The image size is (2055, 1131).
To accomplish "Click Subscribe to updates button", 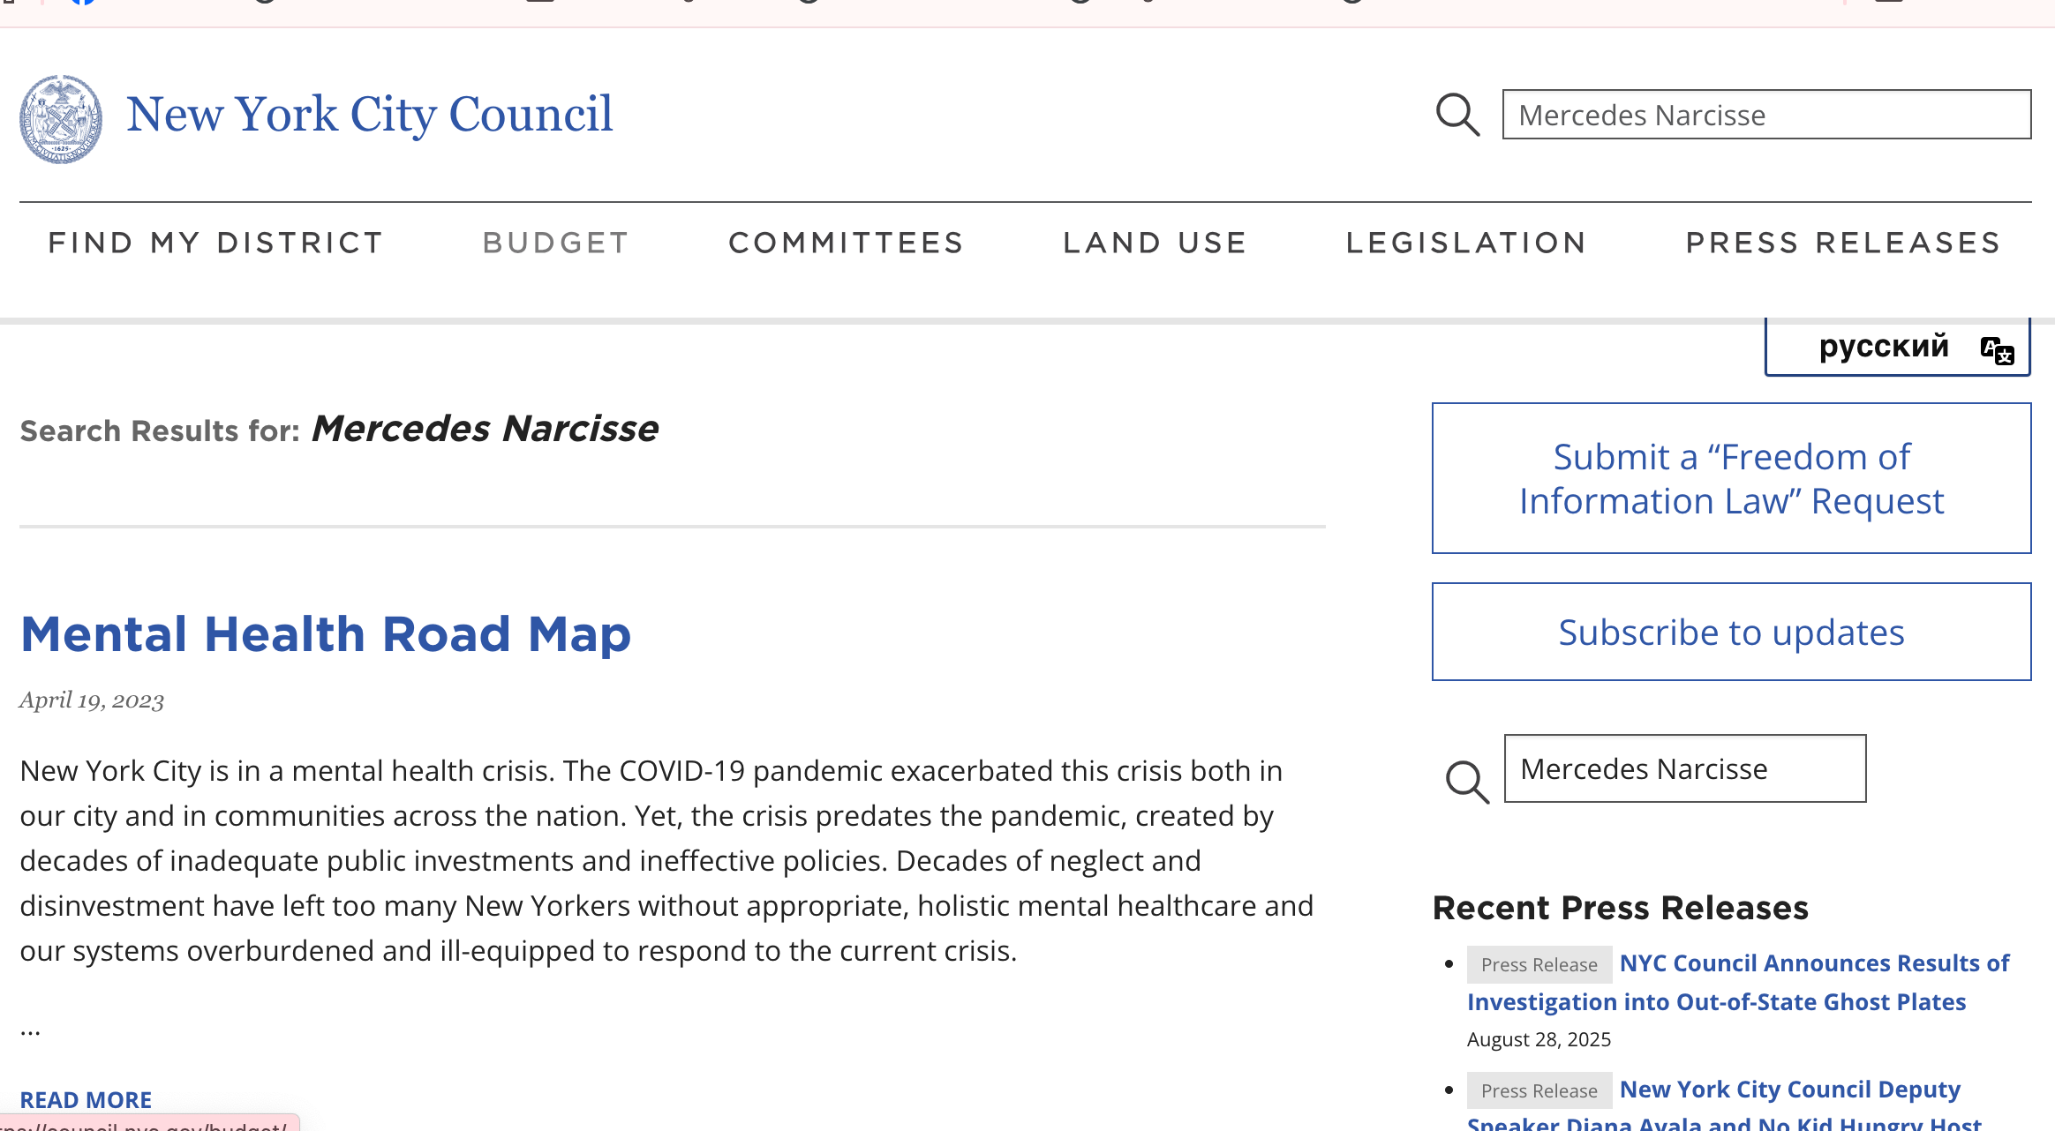I will click(1731, 632).
